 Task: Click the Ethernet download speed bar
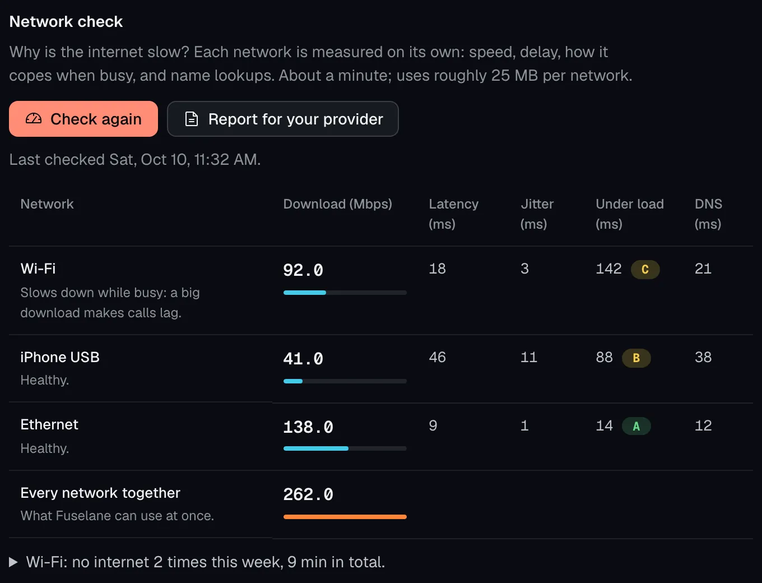pos(345,448)
